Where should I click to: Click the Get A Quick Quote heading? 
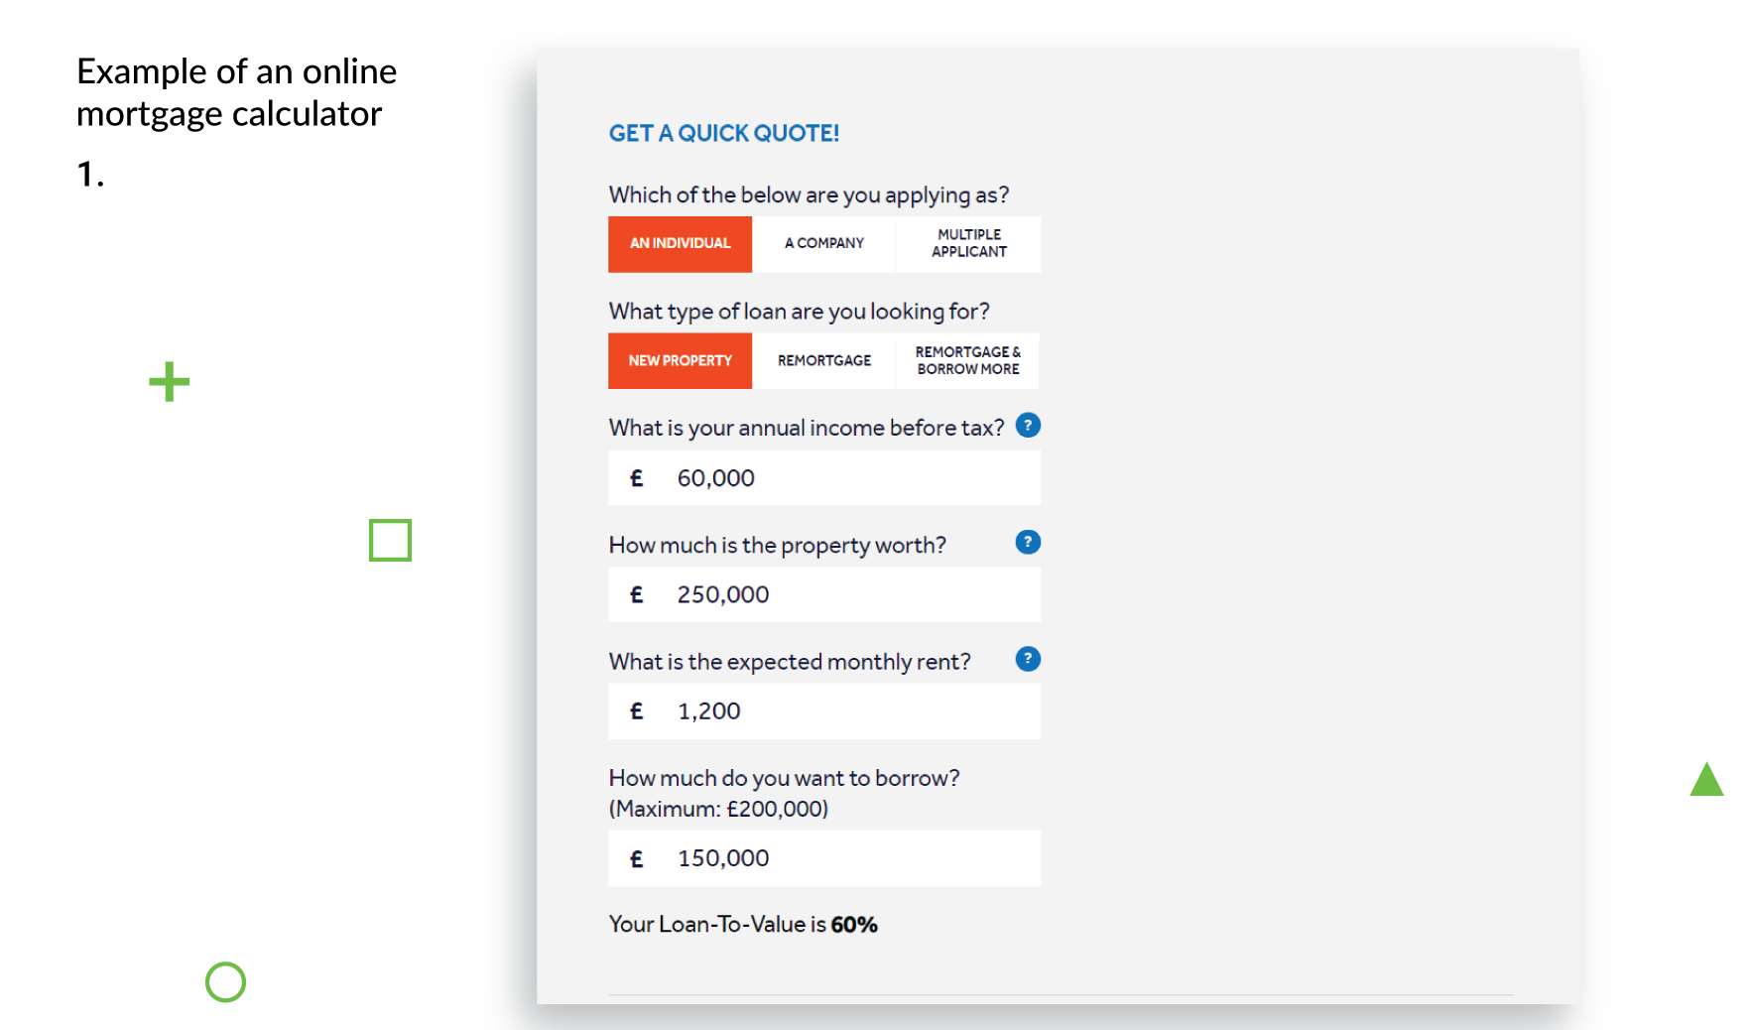pos(724,133)
